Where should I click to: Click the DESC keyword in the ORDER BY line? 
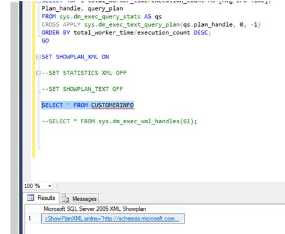201,32
